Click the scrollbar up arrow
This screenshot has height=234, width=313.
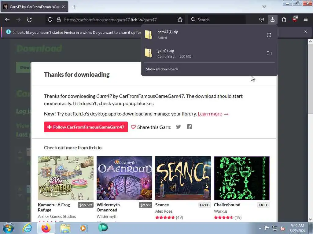pyautogui.click(x=310, y=41)
